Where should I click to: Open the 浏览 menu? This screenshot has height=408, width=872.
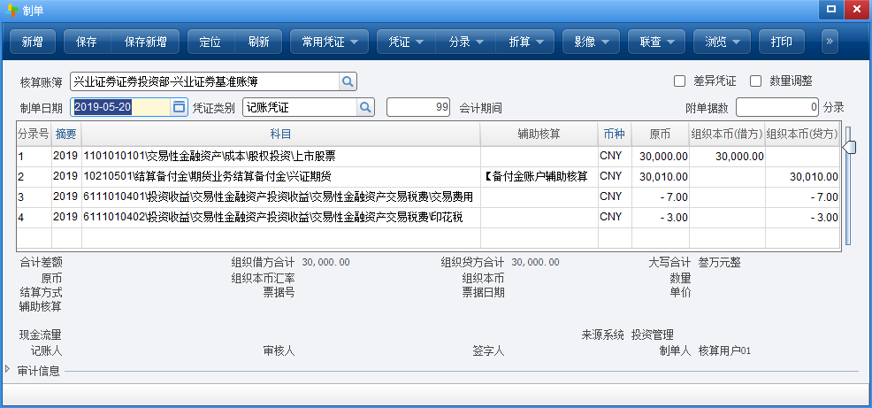click(722, 42)
